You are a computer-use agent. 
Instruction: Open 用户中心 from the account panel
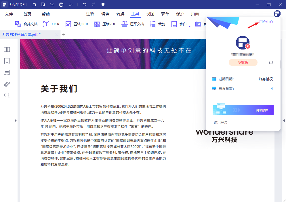point(266,21)
